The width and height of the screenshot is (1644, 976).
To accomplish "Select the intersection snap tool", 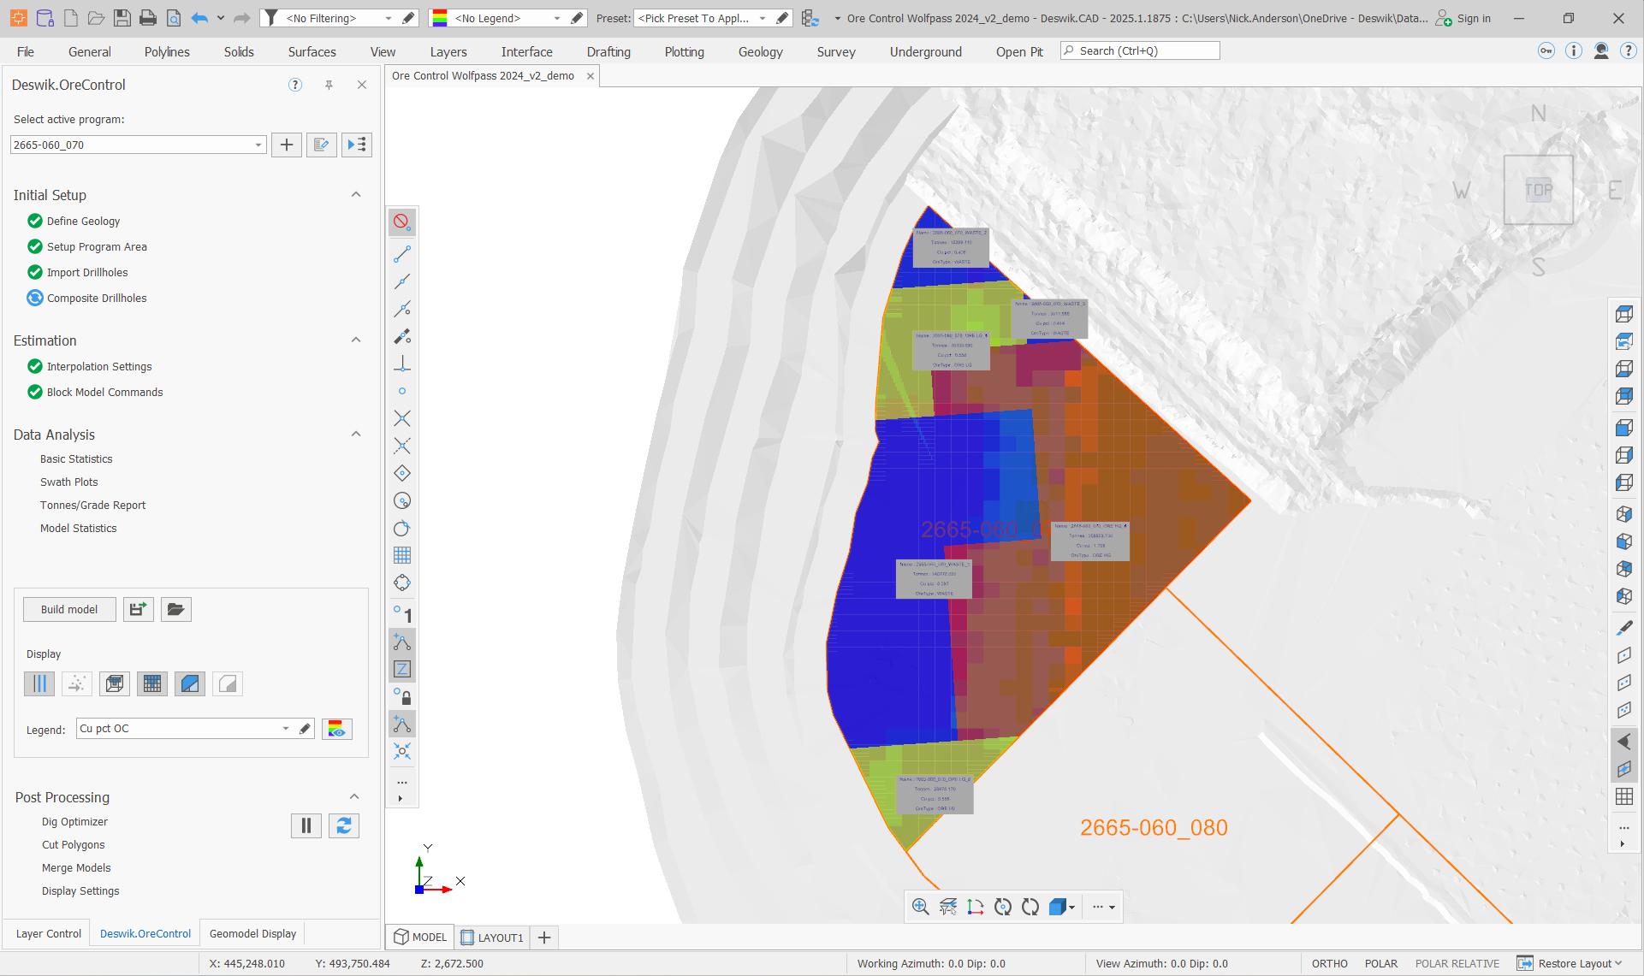I will click(401, 418).
